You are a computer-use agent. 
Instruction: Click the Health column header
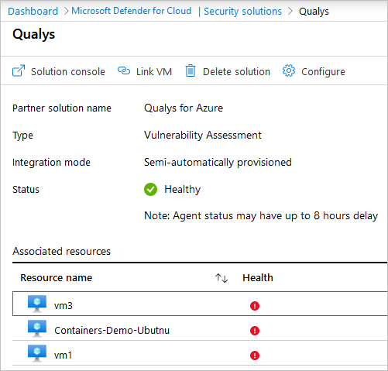(258, 278)
